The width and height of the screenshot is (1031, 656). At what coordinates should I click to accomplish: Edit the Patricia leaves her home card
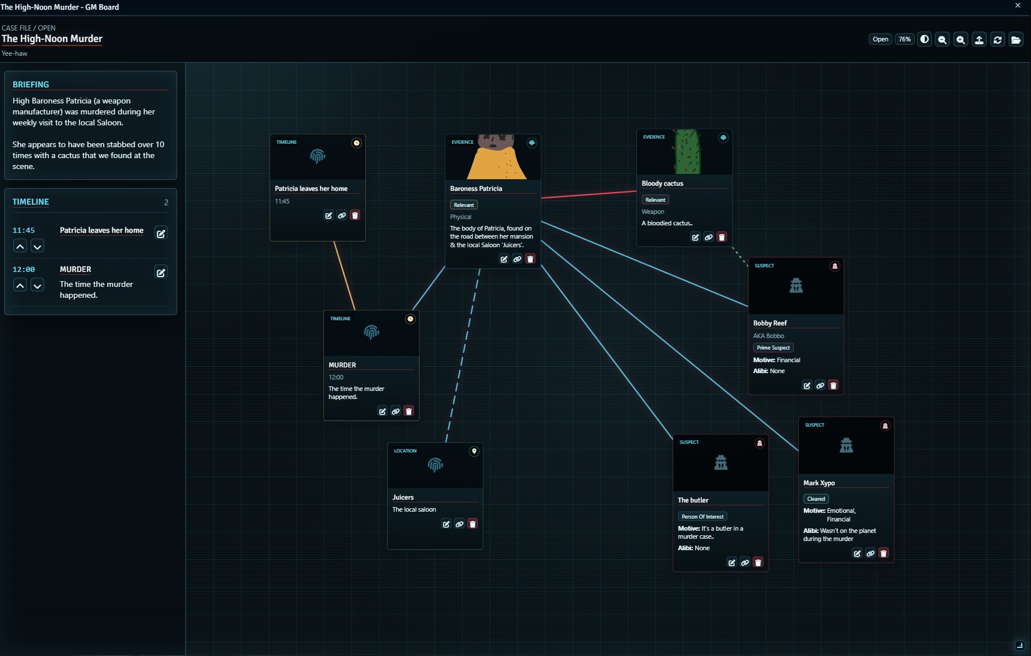[329, 215]
